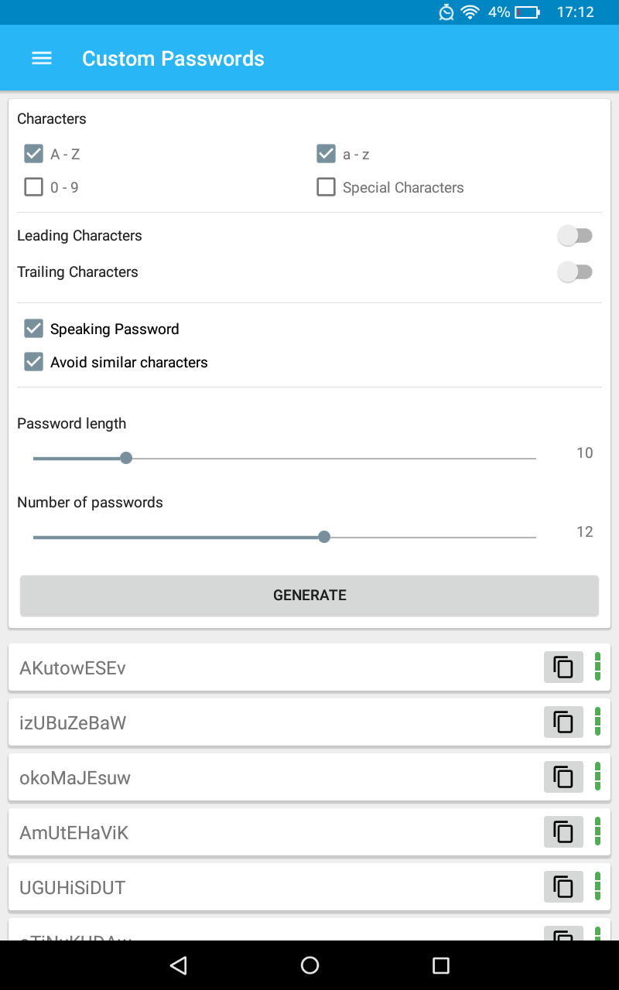
Task: Copy the password UGUHiSiDUT
Action: coord(563,886)
